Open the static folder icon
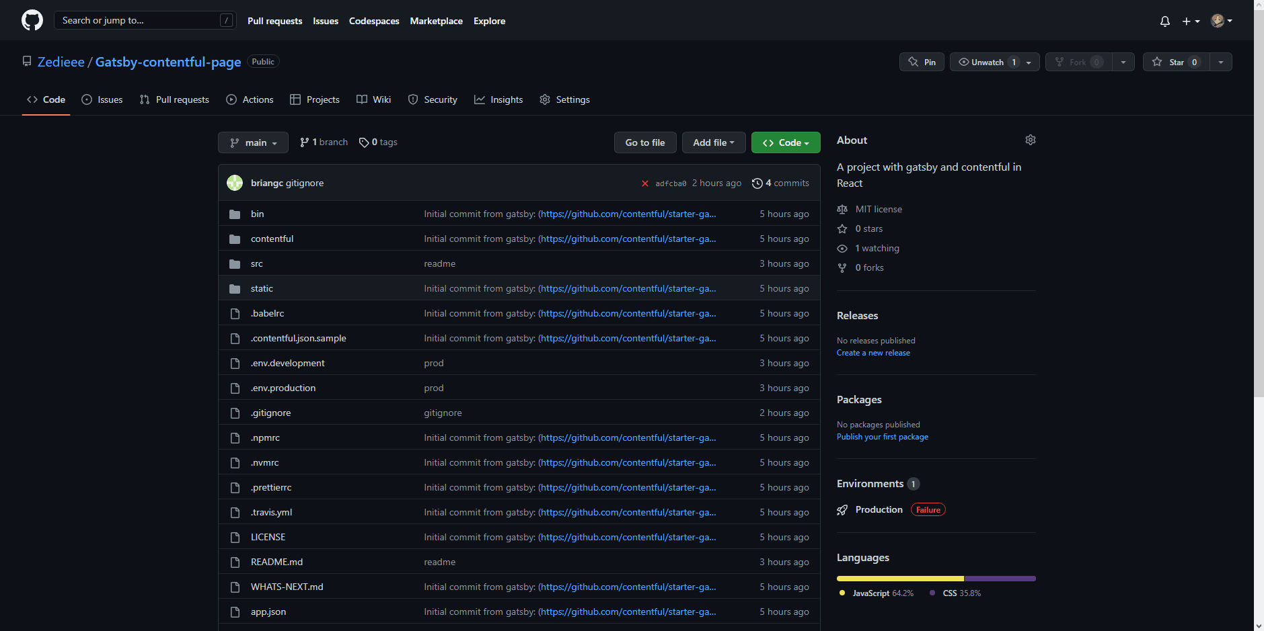Screen dimensions: 1264x631 235,289
